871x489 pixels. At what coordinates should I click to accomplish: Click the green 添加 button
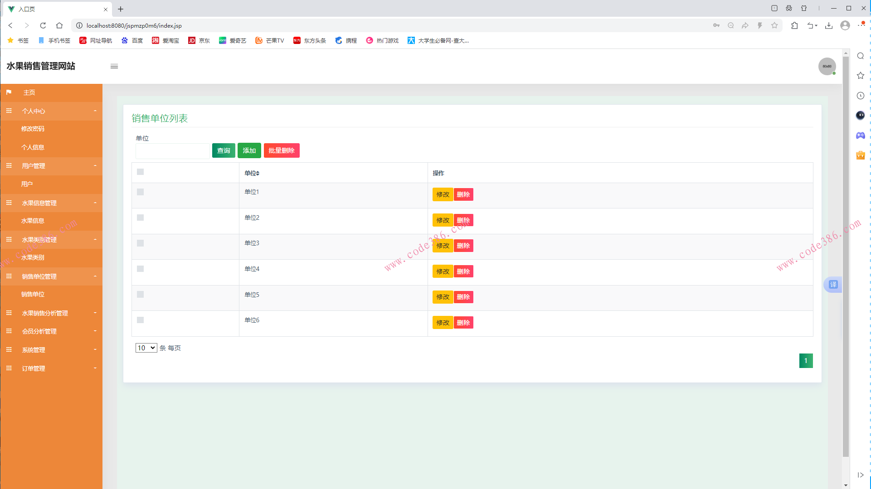pyautogui.click(x=249, y=150)
